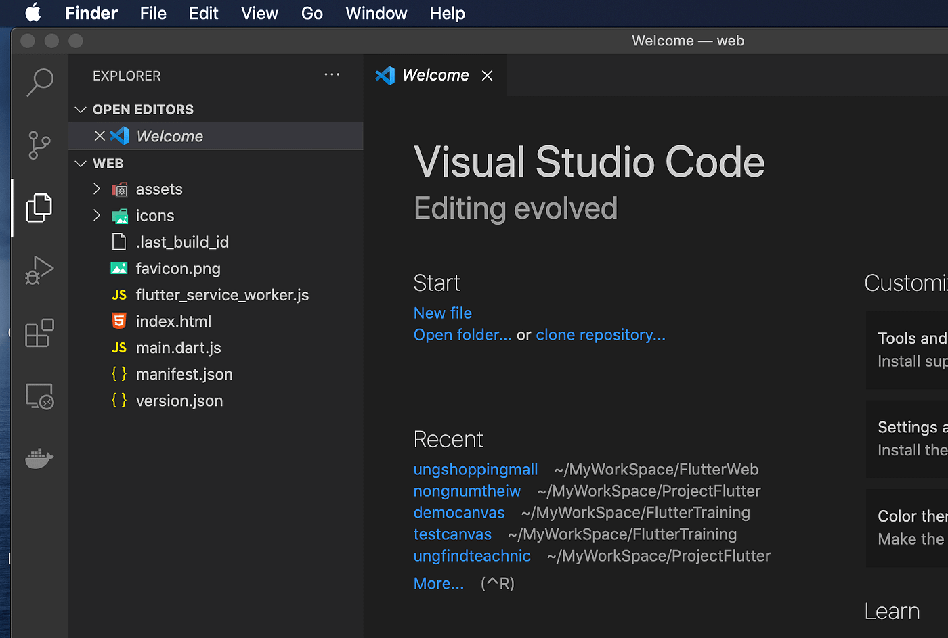
Task: Select the Extensions icon
Action: 39,333
